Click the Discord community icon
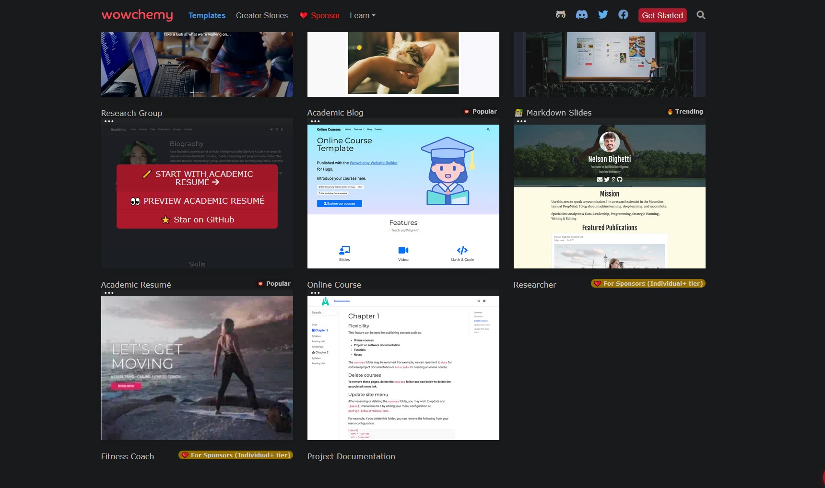The image size is (825, 488). pyautogui.click(x=582, y=14)
